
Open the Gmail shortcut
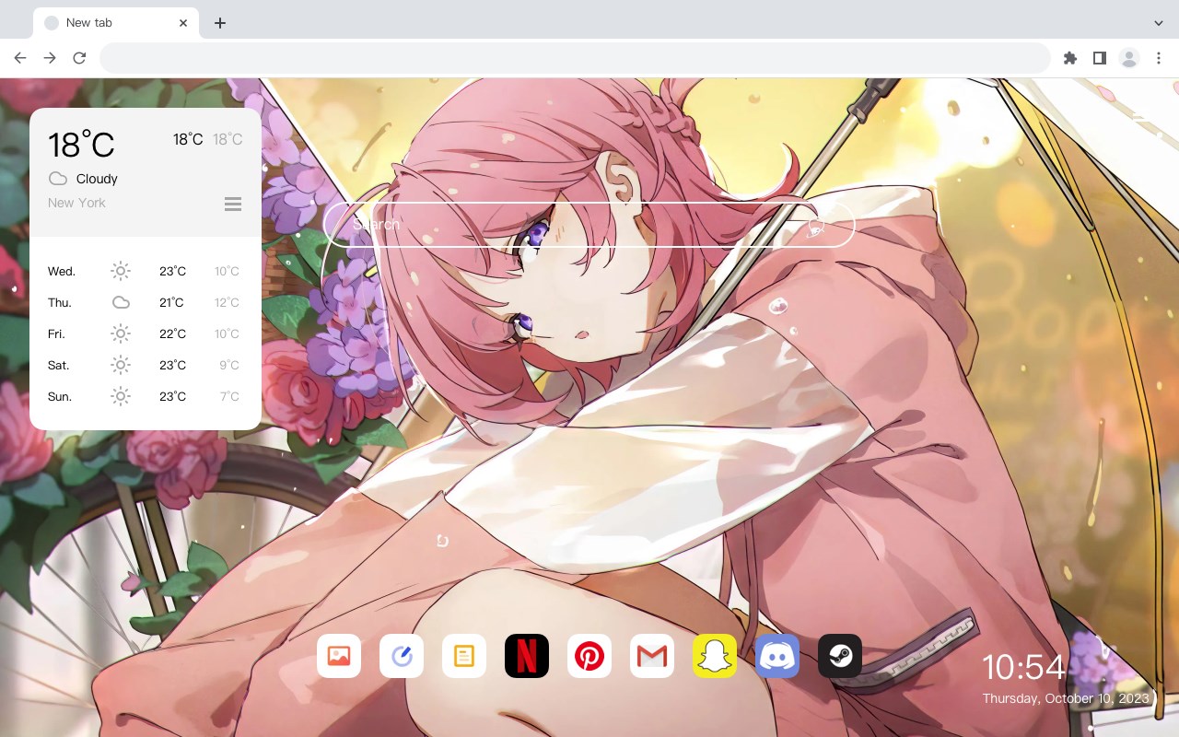click(x=652, y=656)
